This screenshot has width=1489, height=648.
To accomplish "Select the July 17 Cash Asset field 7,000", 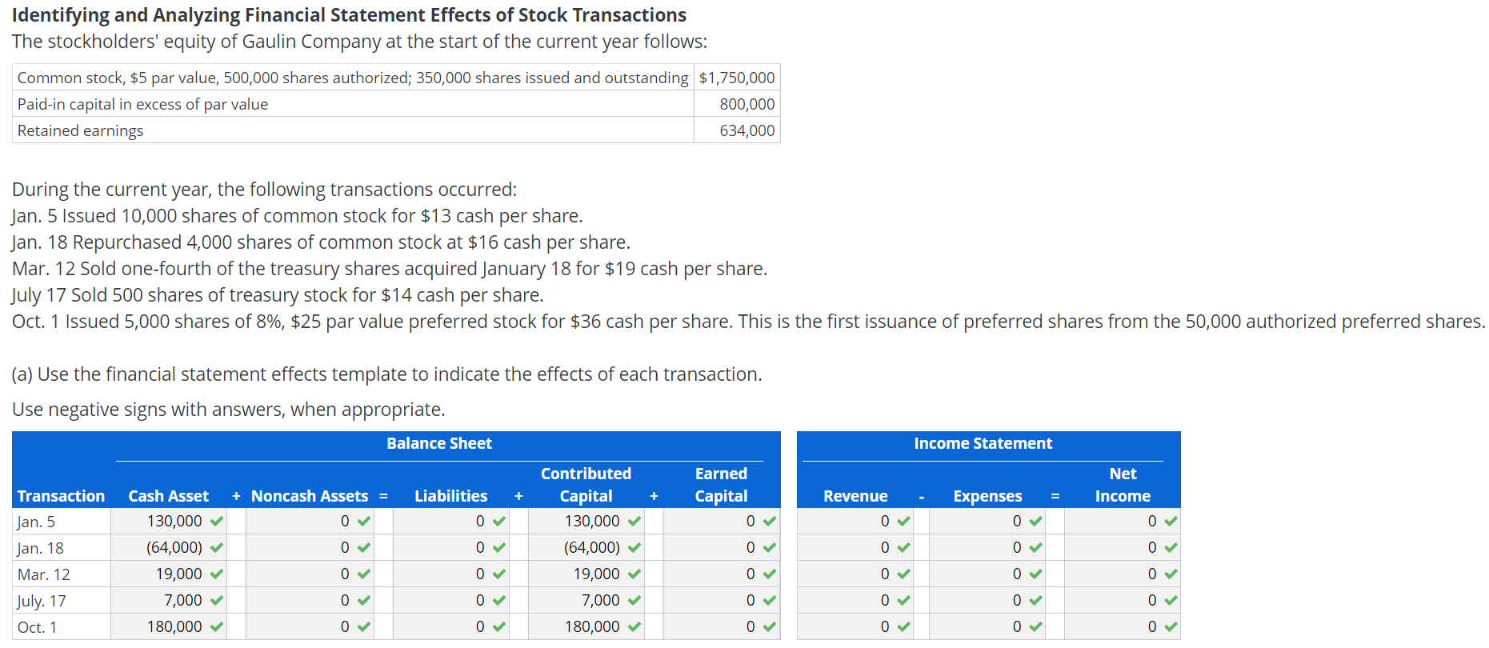I will pyautogui.click(x=169, y=600).
